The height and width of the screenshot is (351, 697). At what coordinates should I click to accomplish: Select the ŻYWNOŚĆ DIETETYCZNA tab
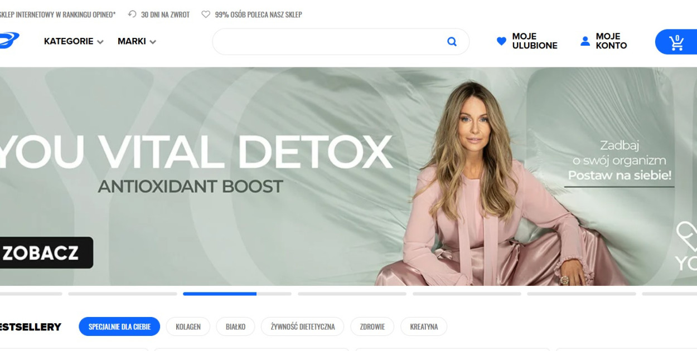pyautogui.click(x=303, y=326)
